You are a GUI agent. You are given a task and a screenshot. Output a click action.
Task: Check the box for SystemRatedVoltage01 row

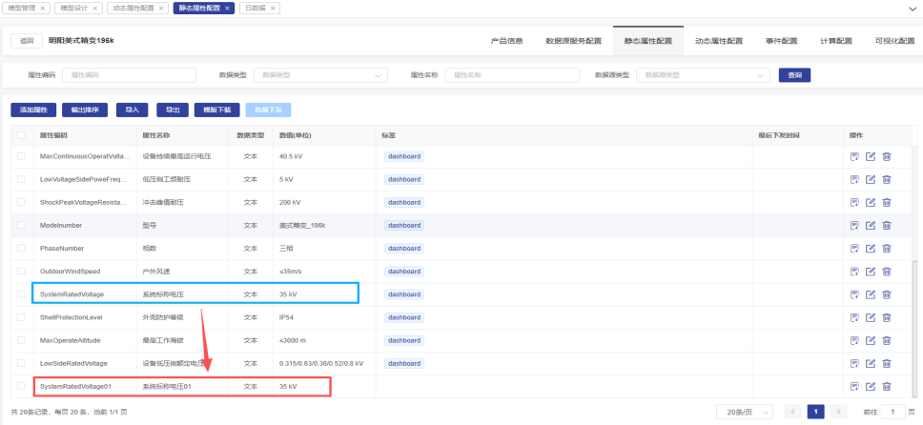coord(21,386)
